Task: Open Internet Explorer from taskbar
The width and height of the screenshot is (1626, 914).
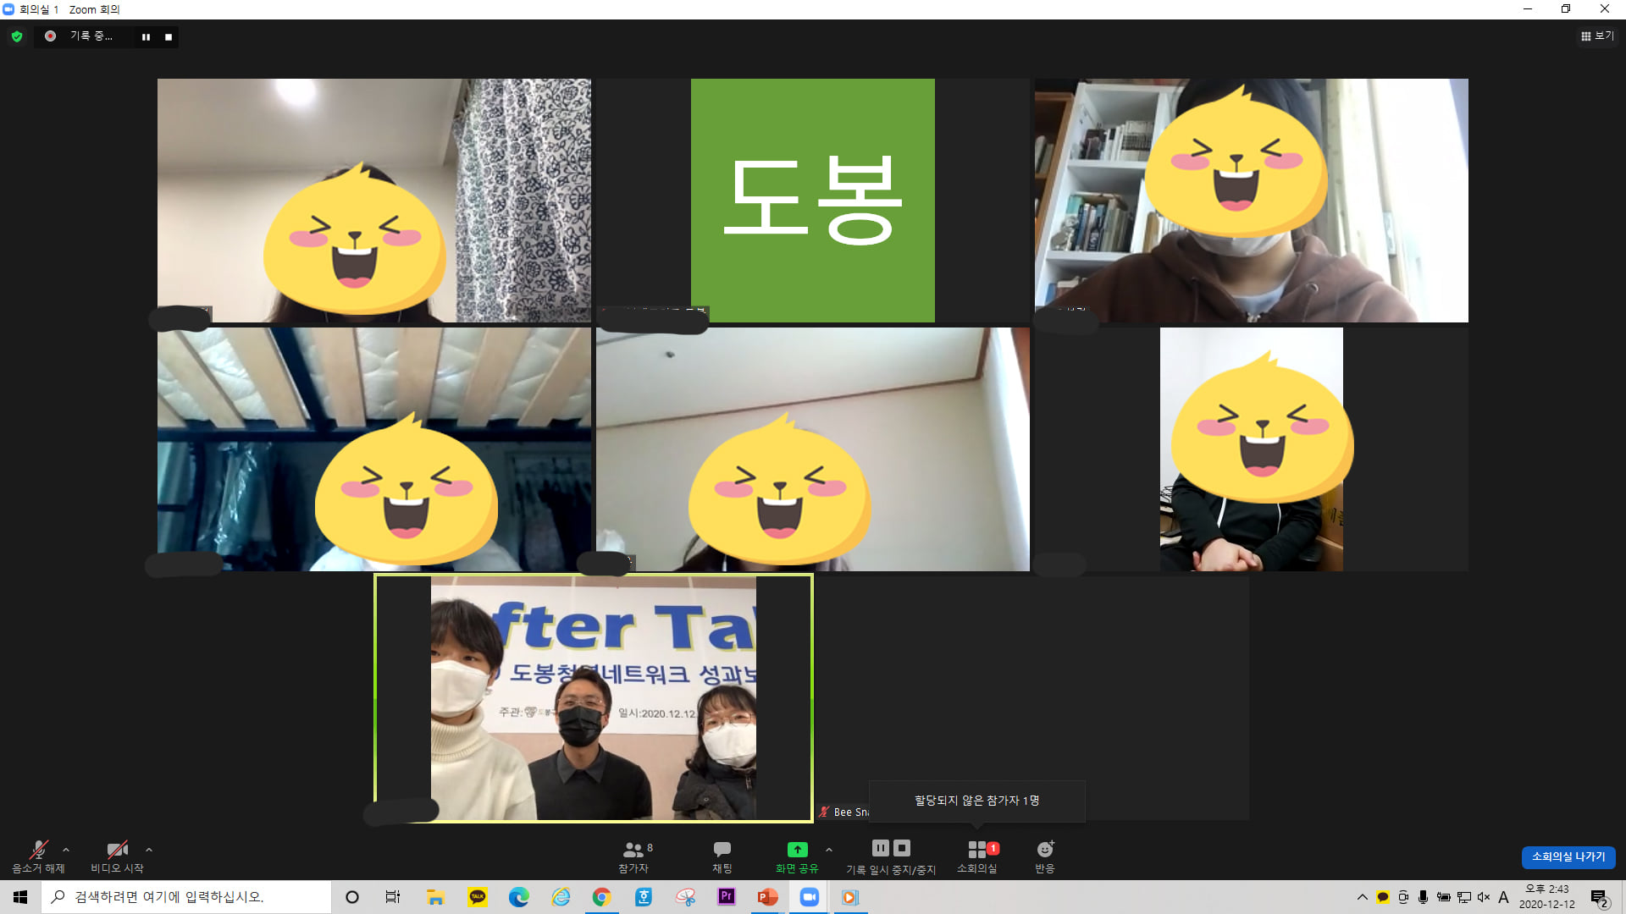Action: tap(561, 897)
